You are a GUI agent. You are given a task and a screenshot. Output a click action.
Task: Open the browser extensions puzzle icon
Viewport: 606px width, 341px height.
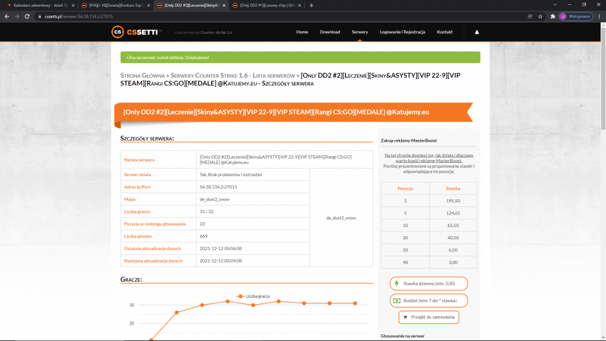point(553,16)
